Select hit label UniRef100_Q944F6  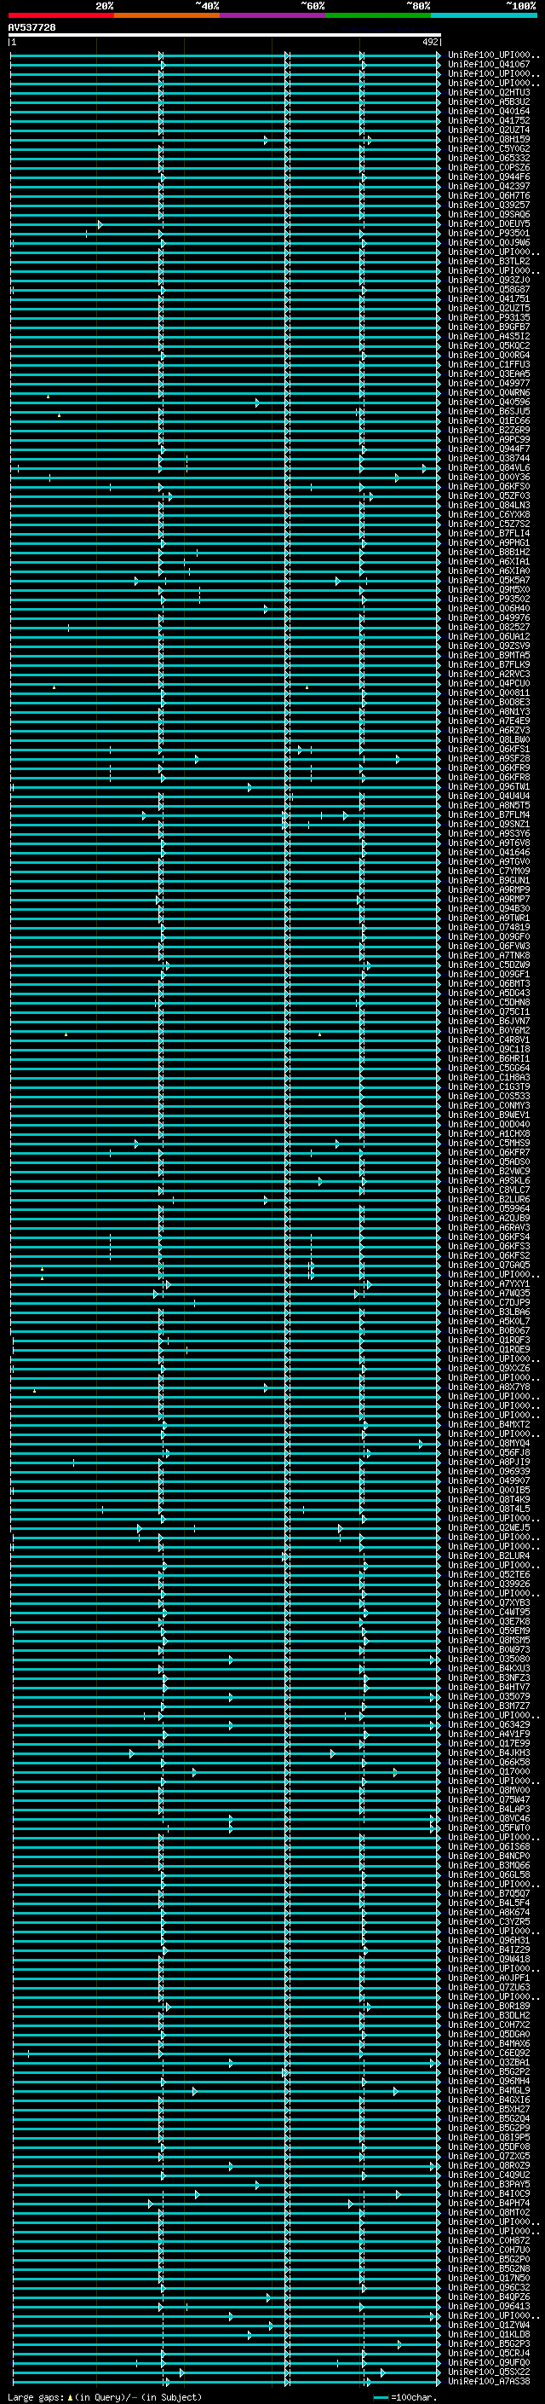pos(489,177)
